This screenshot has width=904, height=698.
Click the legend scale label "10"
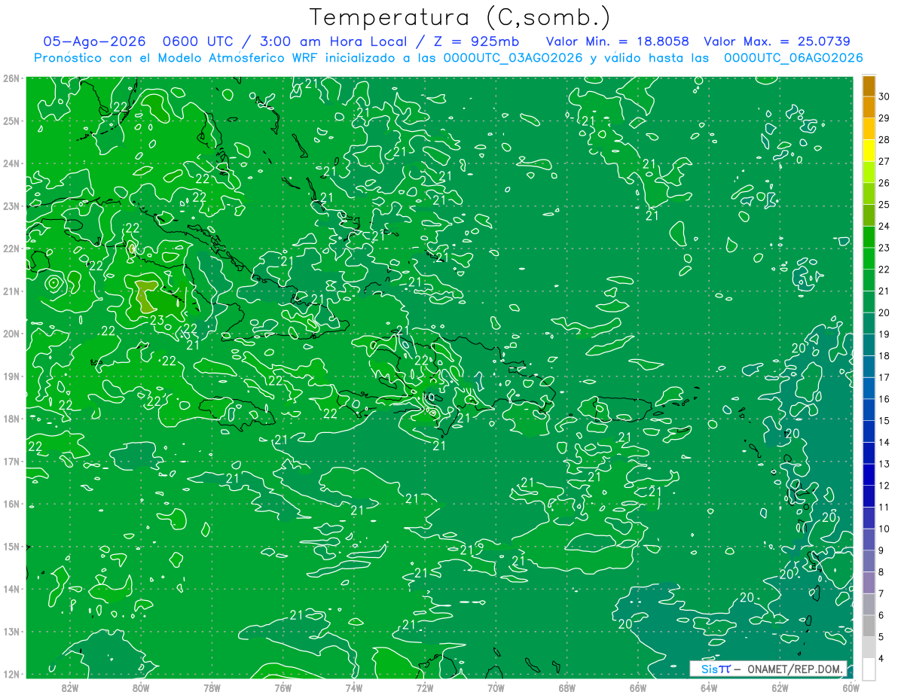(884, 529)
